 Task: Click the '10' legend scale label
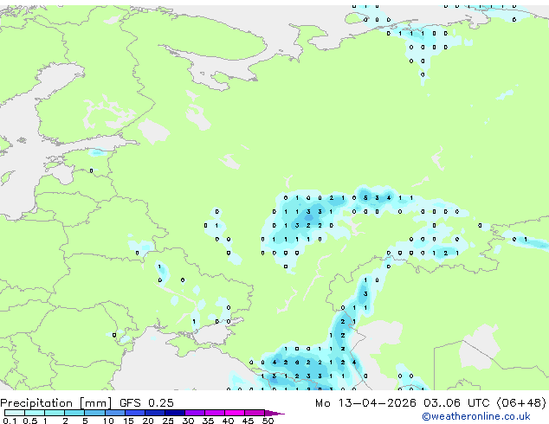pyautogui.click(x=108, y=421)
